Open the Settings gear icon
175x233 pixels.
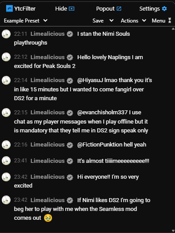click(x=164, y=9)
